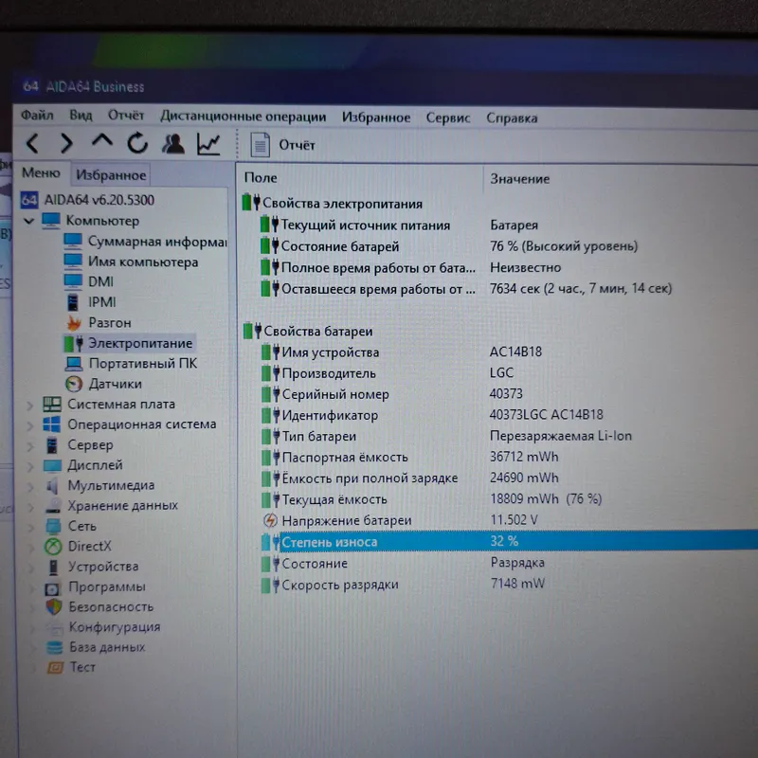The height and width of the screenshot is (758, 758).
Task: Click the Датчики gauge icon
Action: click(x=74, y=385)
